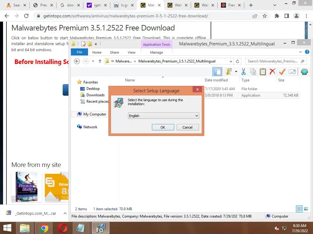This screenshot has width=313, height=234.
Task: Open new Chrome tab plus button
Action: click(251, 5)
